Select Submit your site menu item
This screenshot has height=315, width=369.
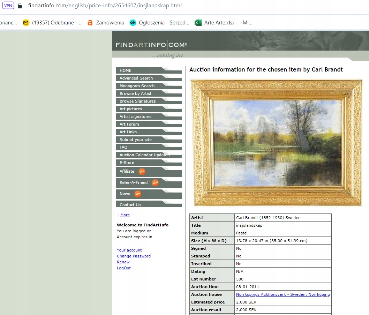[149, 140]
